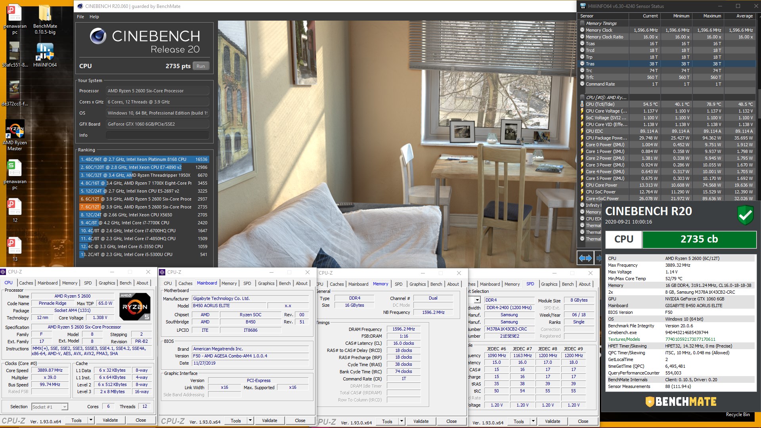This screenshot has width=761, height=428.
Task: Click Validate in first CPU-Z window
Action: tap(110, 420)
